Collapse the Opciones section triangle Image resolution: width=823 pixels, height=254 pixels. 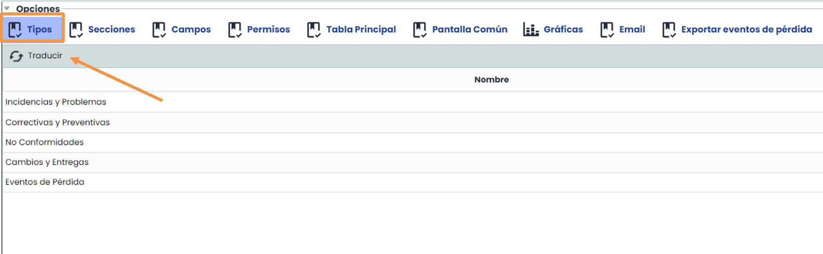[x=7, y=8]
